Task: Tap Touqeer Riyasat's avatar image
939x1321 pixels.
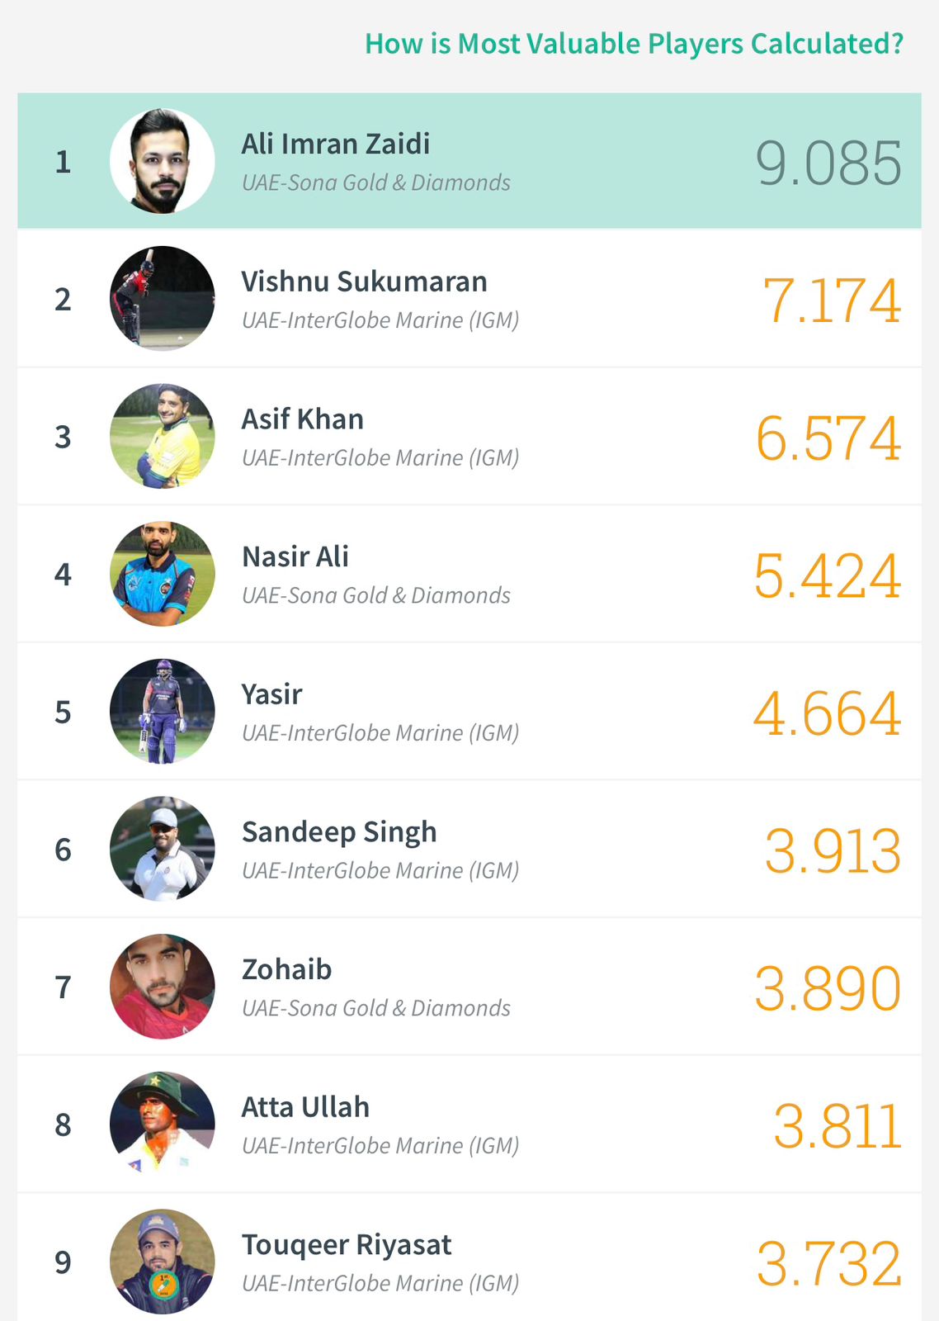Action: point(163,1262)
